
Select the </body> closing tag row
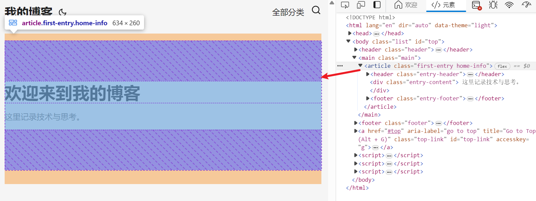(363, 180)
